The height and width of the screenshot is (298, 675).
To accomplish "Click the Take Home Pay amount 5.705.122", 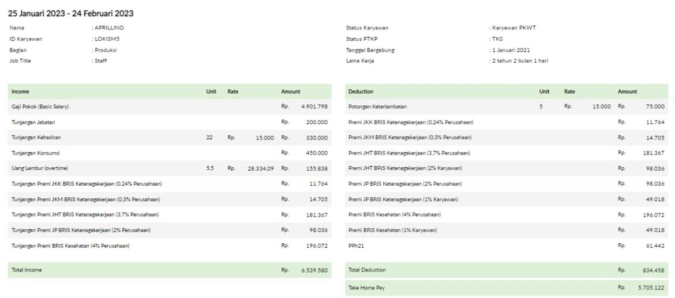I will tap(651, 288).
